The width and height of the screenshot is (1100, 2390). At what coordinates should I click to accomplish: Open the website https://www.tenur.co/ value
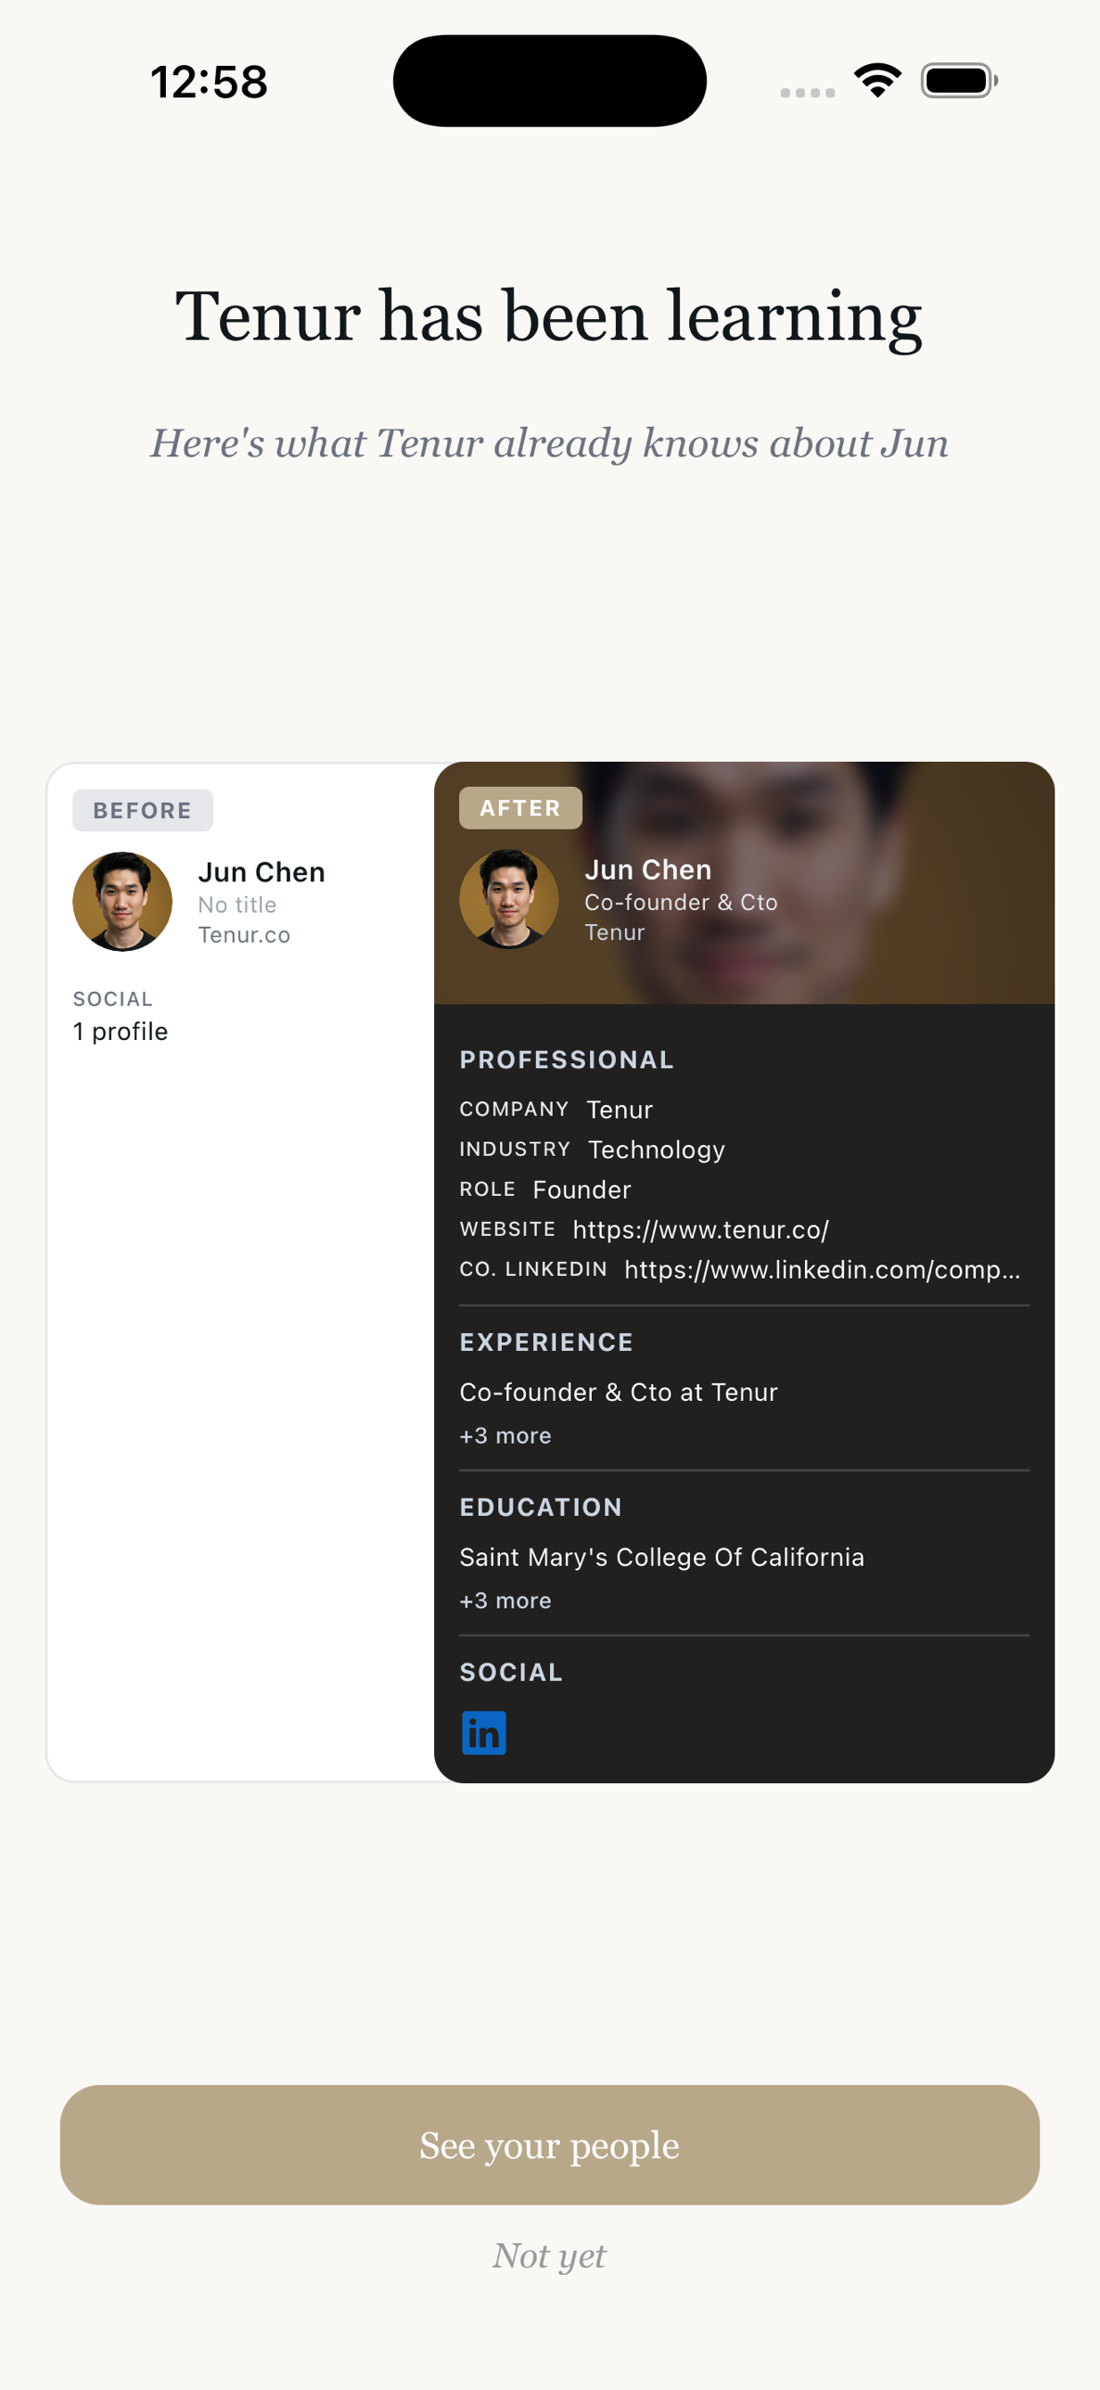700,1229
